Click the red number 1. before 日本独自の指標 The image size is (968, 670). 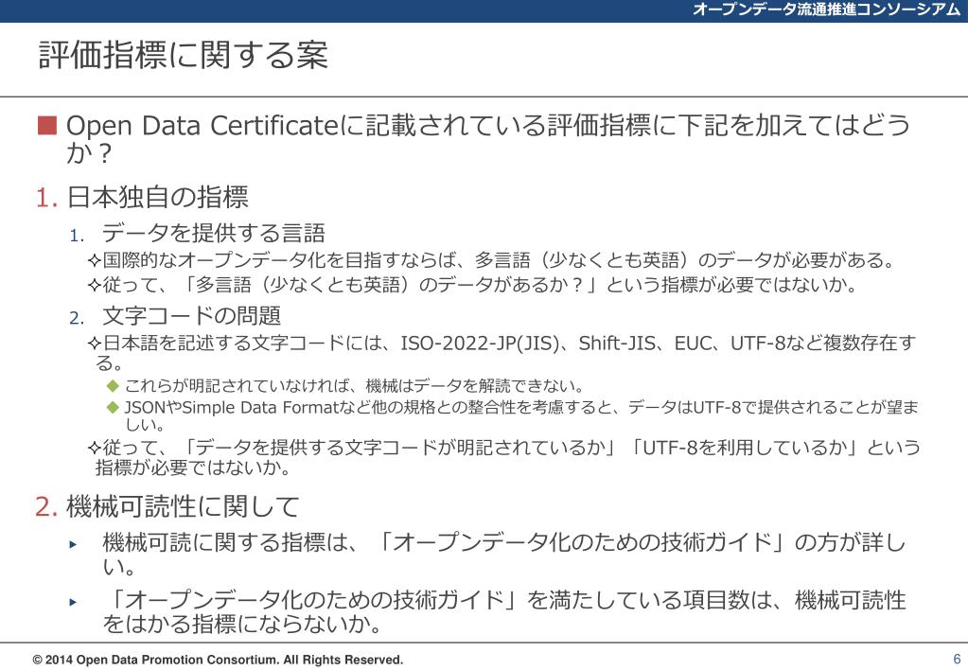47,198
